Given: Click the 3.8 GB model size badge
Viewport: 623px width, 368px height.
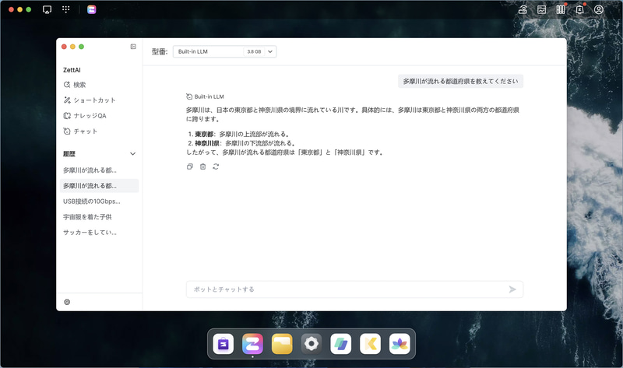Looking at the screenshot, I should (x=254, y=51).
